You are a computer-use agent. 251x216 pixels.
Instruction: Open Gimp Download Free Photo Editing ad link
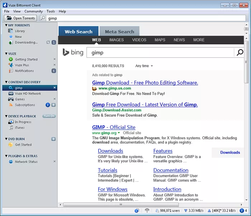tap(145, 83)
